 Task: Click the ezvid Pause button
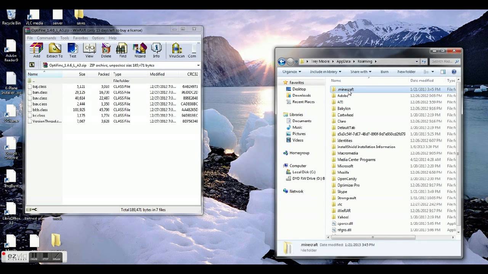34,257
